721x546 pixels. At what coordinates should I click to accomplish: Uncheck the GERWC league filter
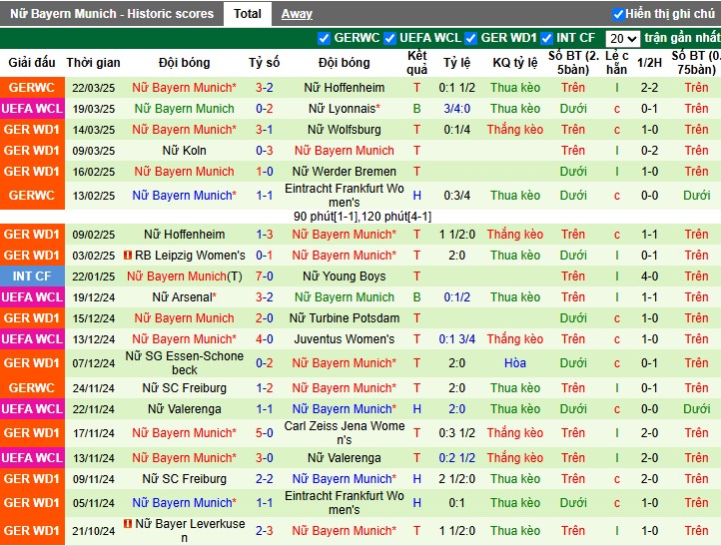pyautogui.click(x=325, y=38)
